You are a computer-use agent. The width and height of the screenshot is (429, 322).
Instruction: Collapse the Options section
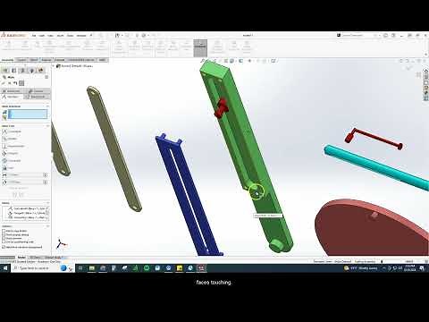pos(47,226)
